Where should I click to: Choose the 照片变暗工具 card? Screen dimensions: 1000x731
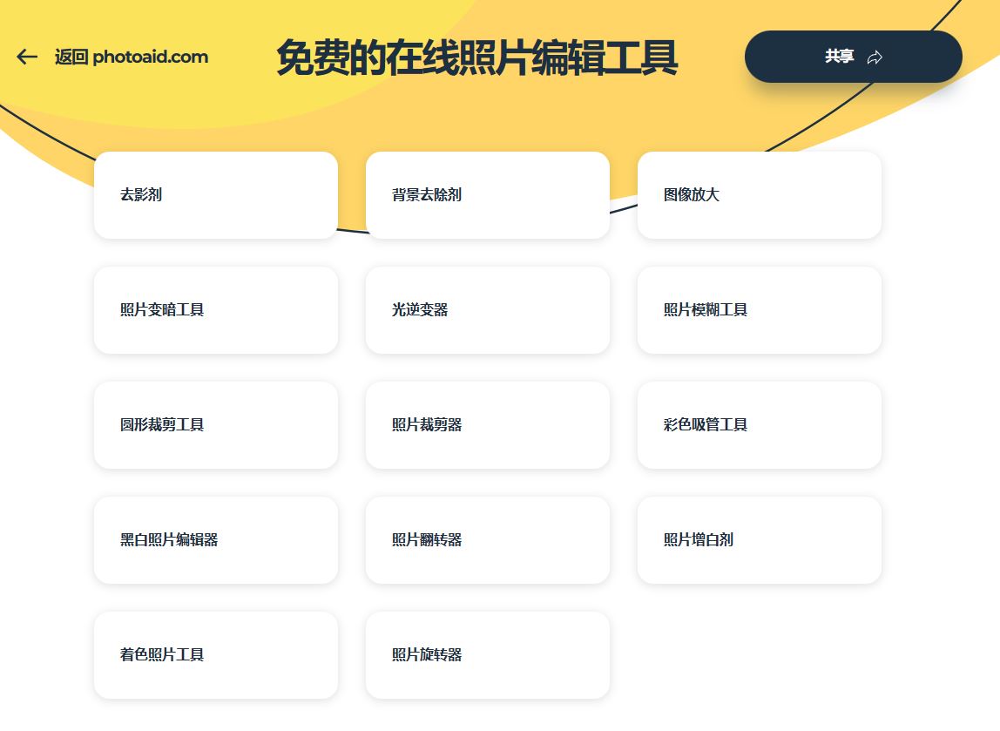215,310
